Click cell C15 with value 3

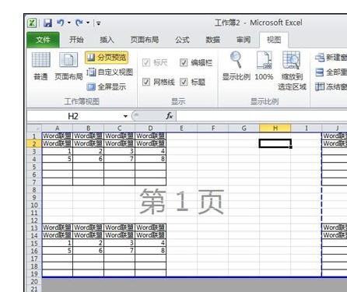(120, 243)
